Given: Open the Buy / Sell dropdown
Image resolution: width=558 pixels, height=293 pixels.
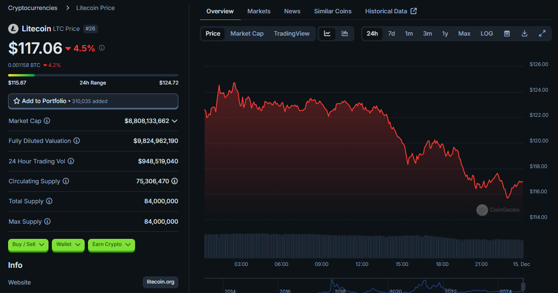Looking at the screenshot, I should click(28, 245).
